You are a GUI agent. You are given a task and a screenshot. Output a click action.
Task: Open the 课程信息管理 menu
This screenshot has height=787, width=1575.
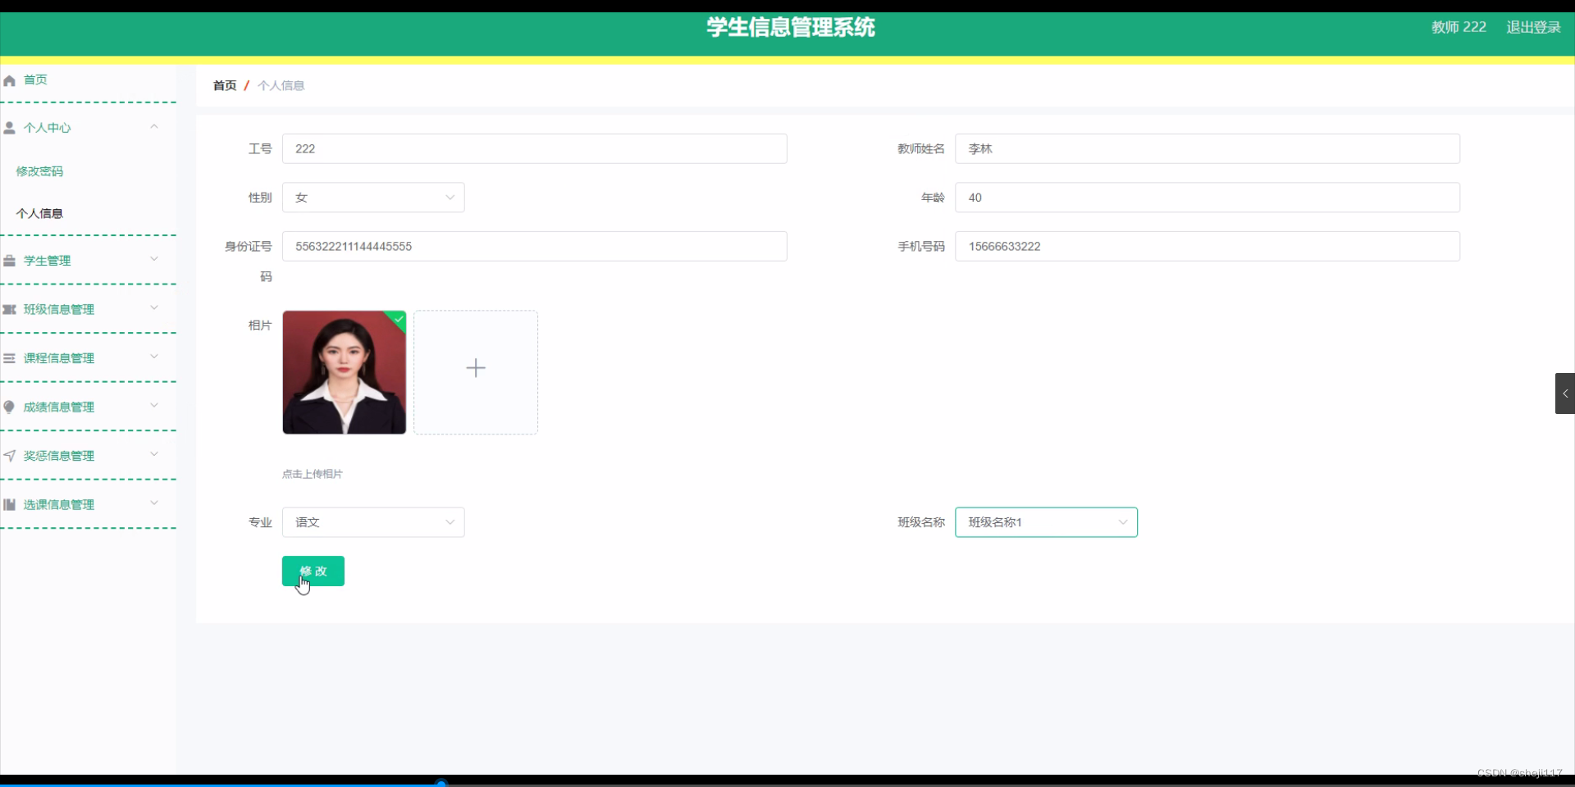[x=59, y=358]
